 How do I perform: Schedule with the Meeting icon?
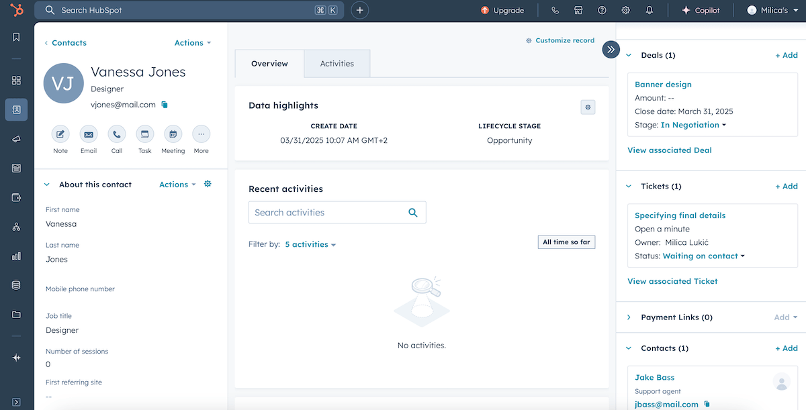(x=173, y=134)
